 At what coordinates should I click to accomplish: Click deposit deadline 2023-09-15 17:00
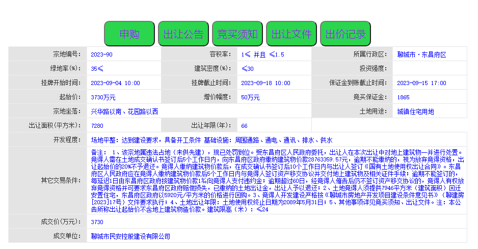point(421,83)
